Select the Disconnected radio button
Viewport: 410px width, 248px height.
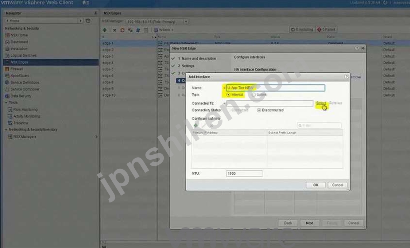tap(259, 110)
